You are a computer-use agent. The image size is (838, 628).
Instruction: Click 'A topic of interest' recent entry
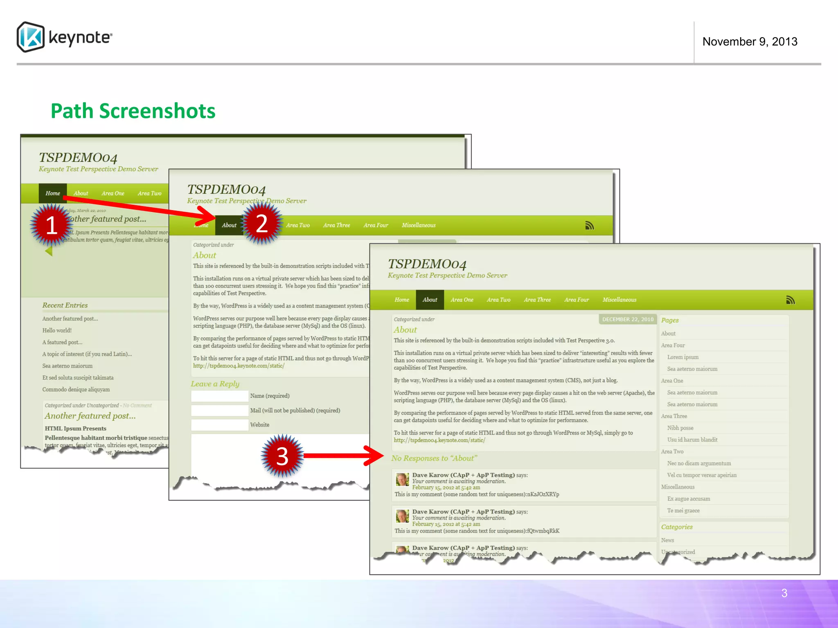point(87,354)
